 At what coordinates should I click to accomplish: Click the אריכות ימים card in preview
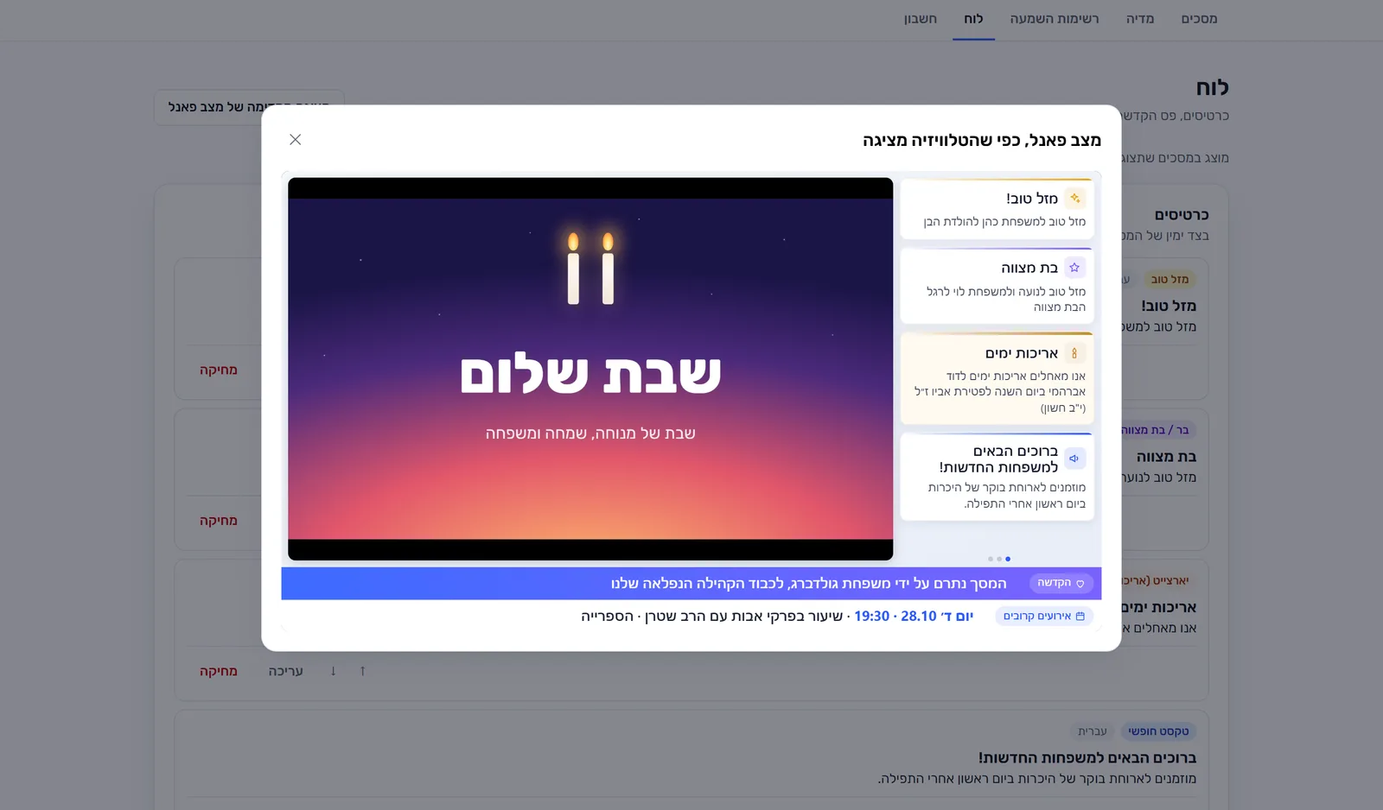[997, 378]
